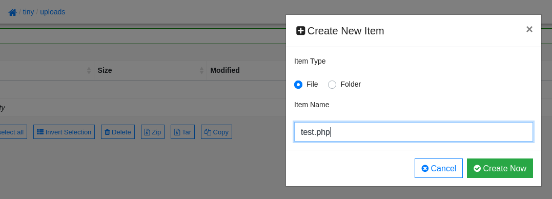Close the Create New Item dialog
Image resolution: width=552 pixels, height=199 pixels.
click(529, 29)
